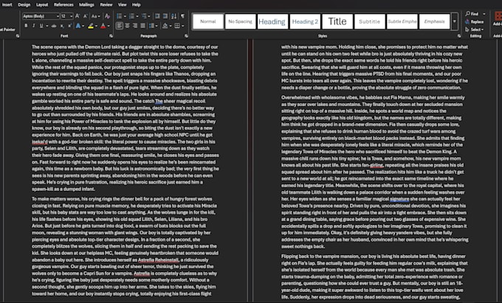This screenshot has height=303, width=502.
Task: Align text left
Action: click(120, 26)
